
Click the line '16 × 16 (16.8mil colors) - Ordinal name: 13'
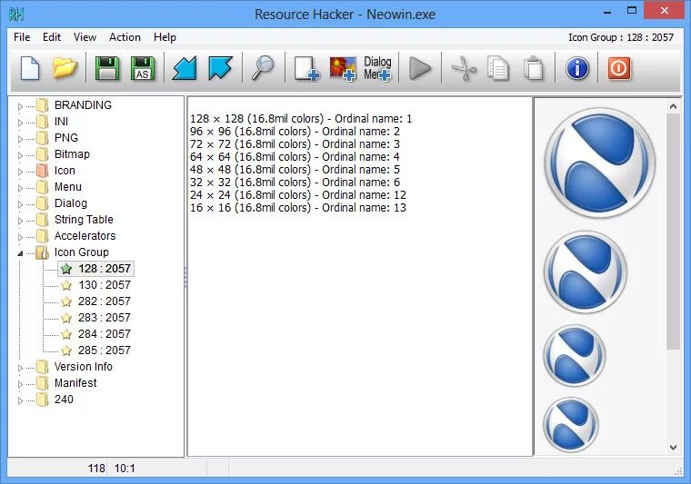pyautogui.click(x=298, y=208)
